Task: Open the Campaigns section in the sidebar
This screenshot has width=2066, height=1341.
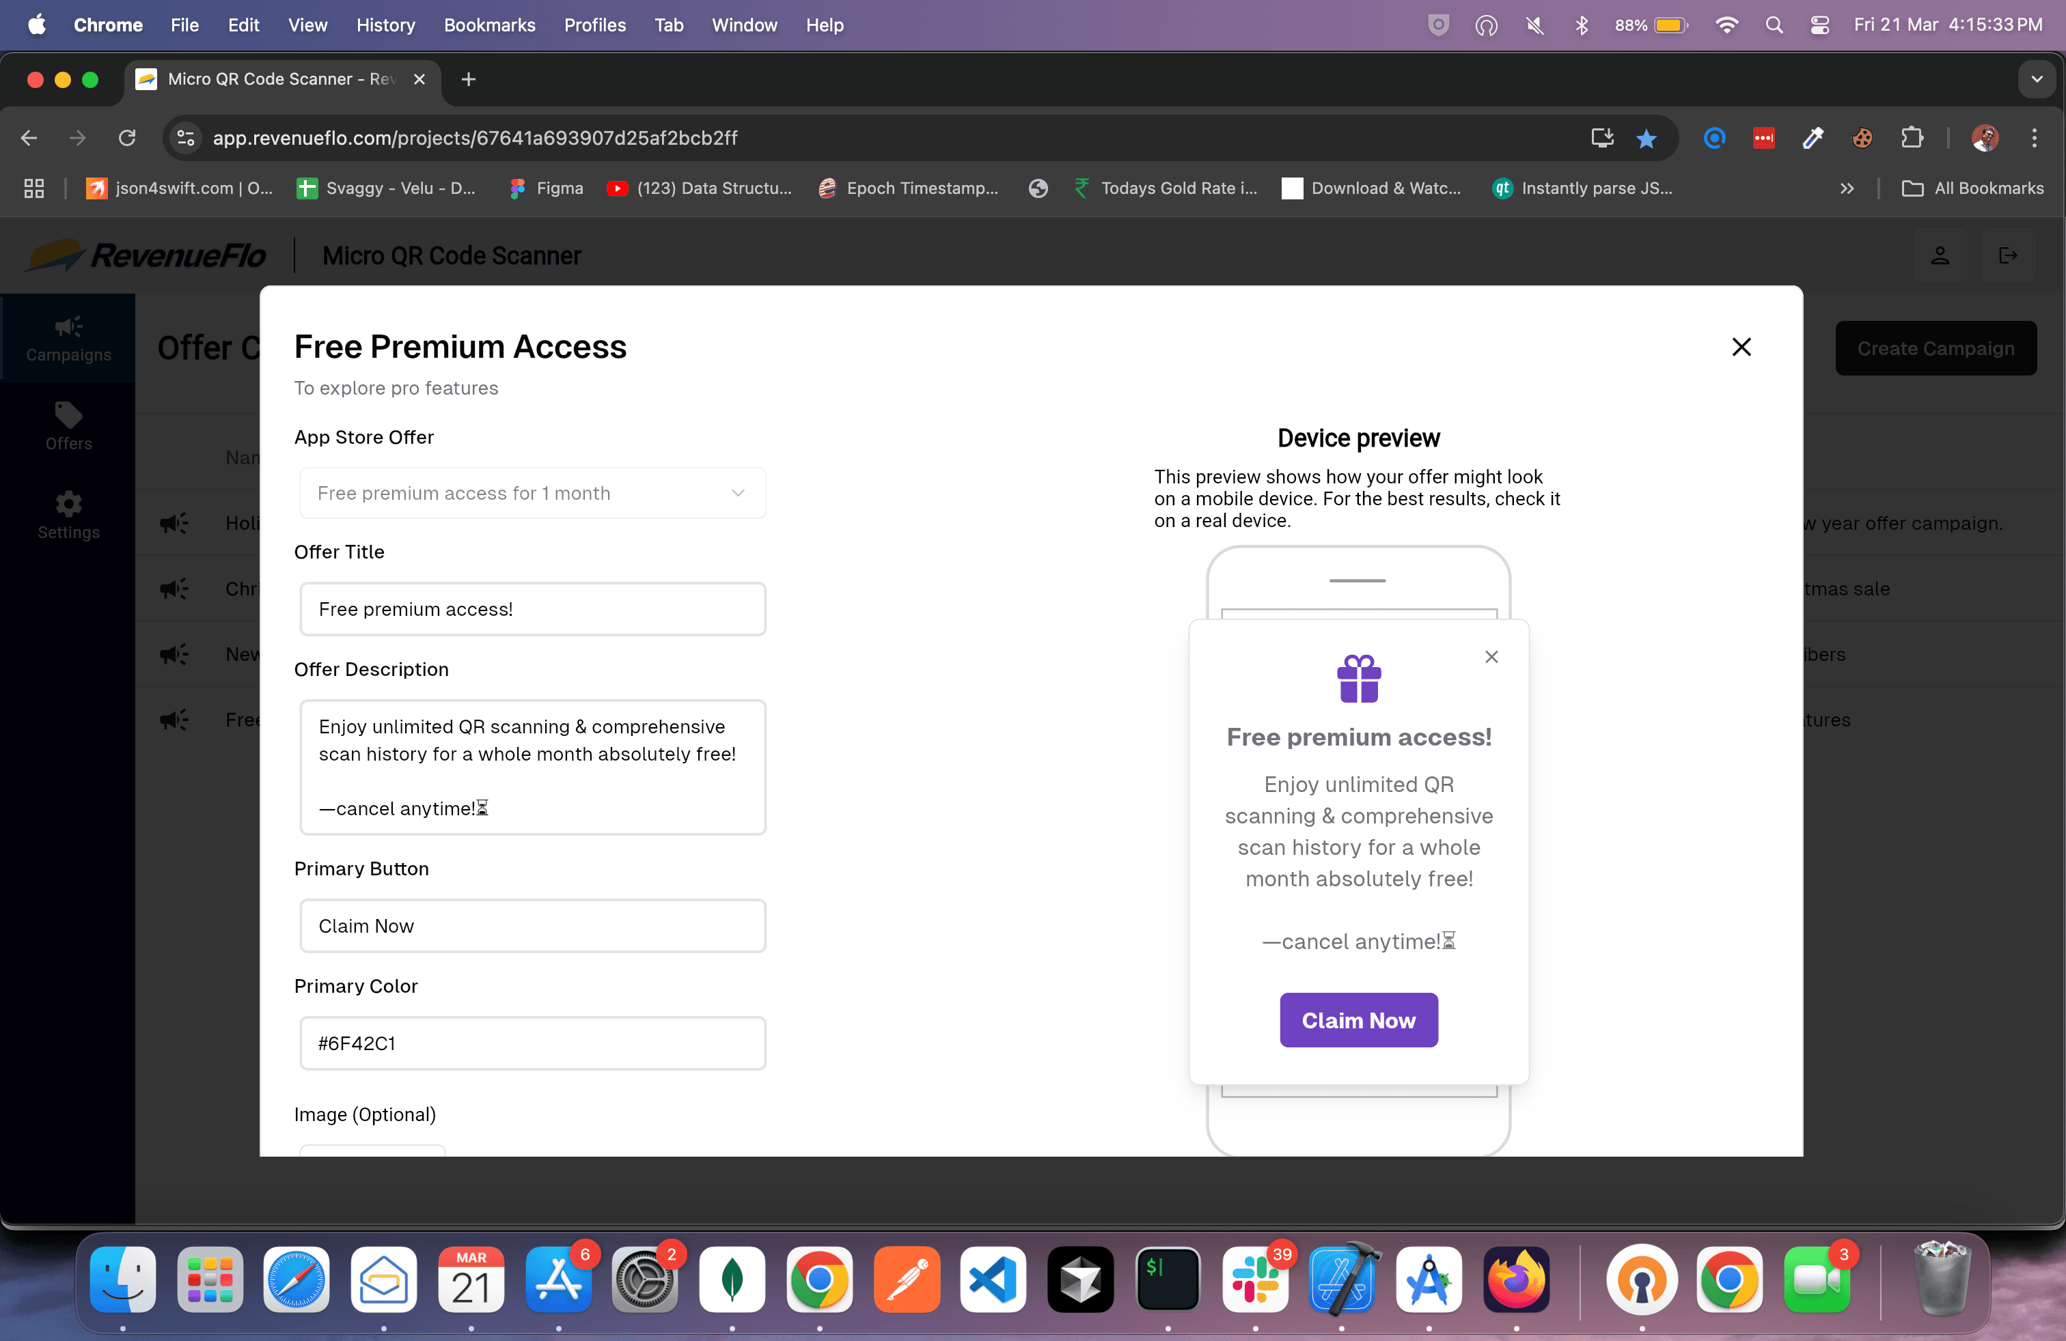Action: click(x=68, y=338)
